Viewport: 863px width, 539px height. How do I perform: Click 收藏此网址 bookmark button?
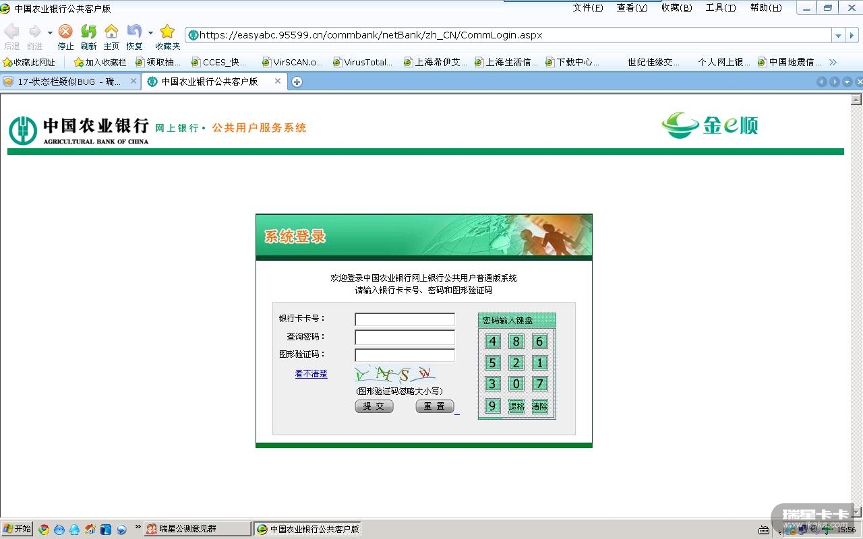(x=29, y=62)
